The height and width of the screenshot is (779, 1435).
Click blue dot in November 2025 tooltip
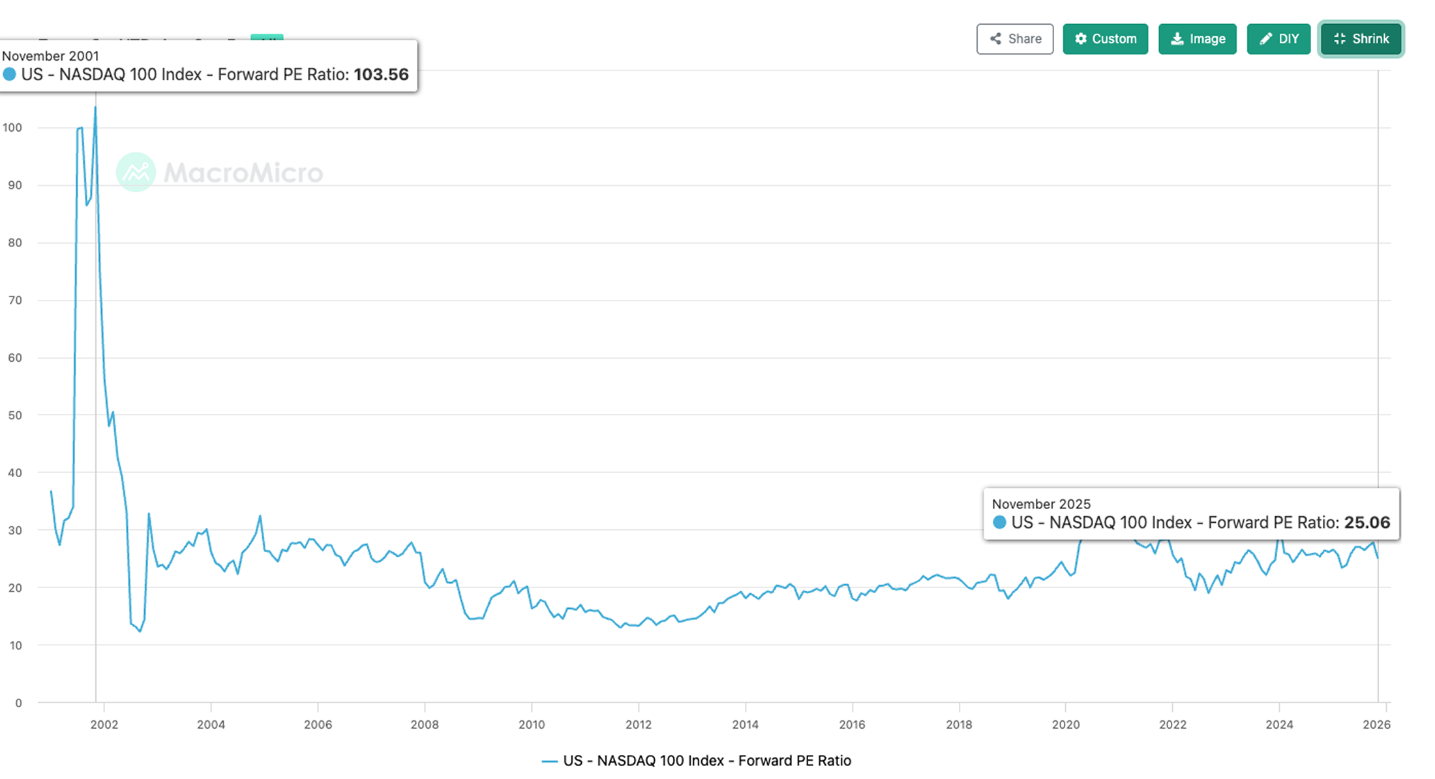click(999, 522)
